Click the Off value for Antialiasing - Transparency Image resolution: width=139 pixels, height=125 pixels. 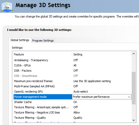76,60
